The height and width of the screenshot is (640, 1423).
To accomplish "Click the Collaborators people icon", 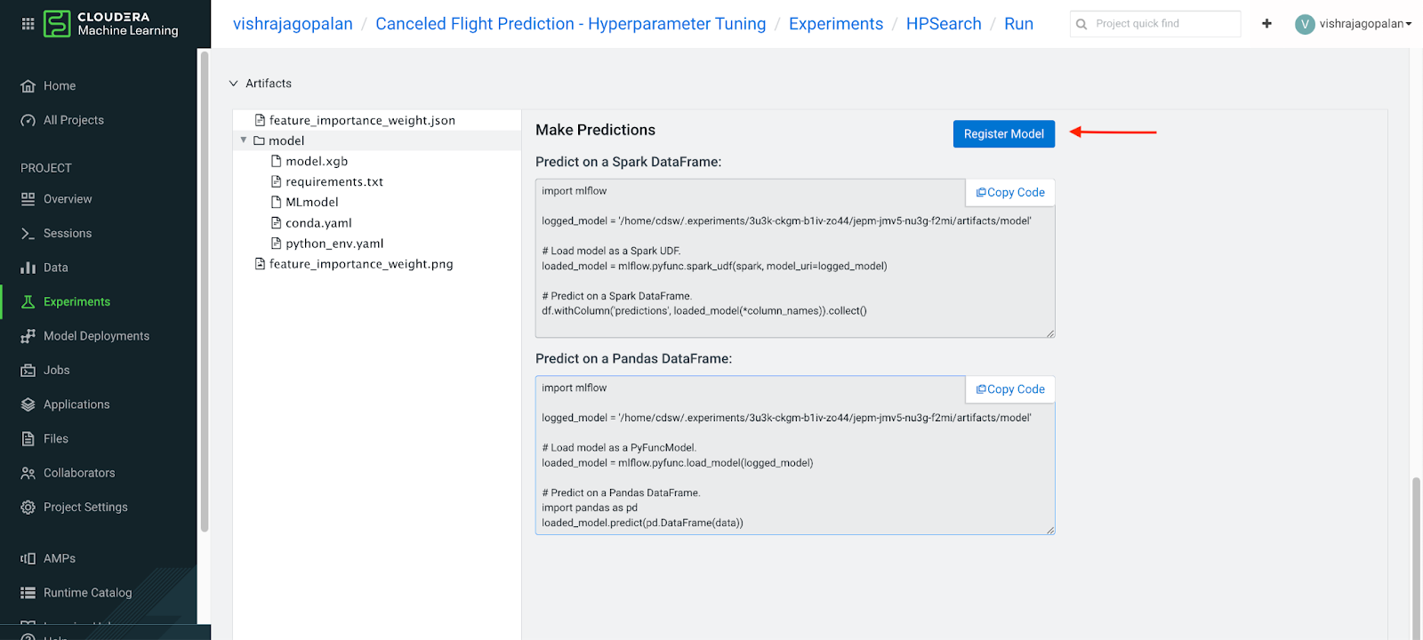I will 28,474.
